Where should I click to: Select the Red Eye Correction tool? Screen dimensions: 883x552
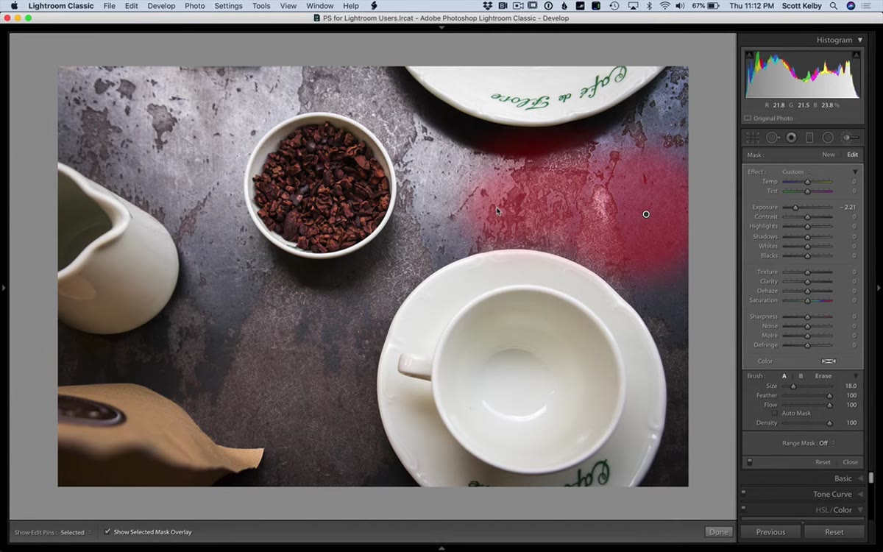791,138
